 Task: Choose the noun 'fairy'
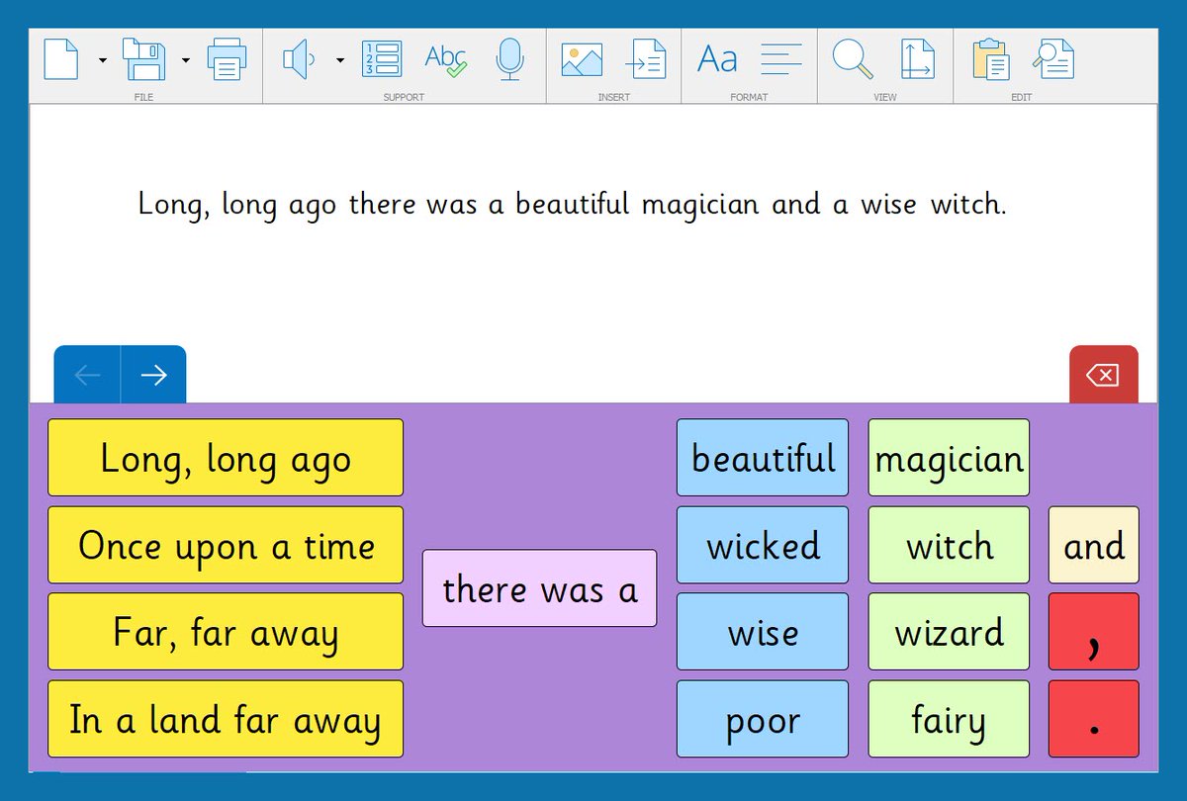tap(949, 719)
